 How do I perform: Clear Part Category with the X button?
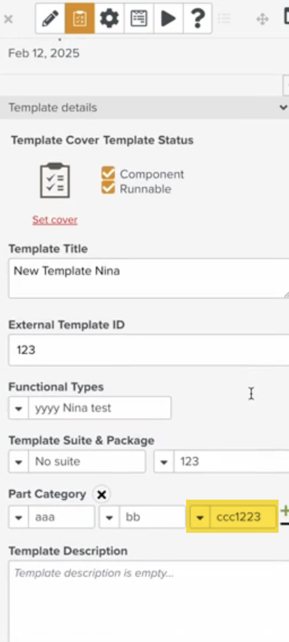point(102,495)
